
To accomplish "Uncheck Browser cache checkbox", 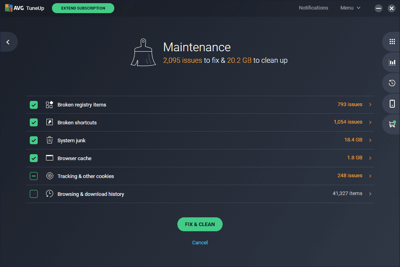I will coord(34,158).
